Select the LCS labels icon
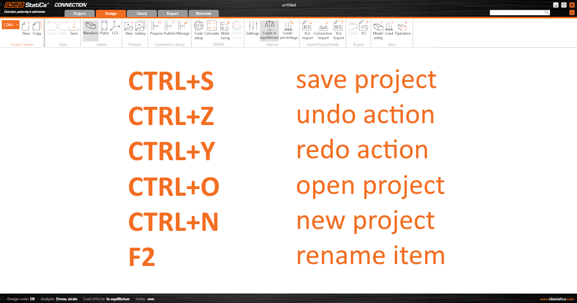This screenshot has height=303, width=577. (115, 30)
